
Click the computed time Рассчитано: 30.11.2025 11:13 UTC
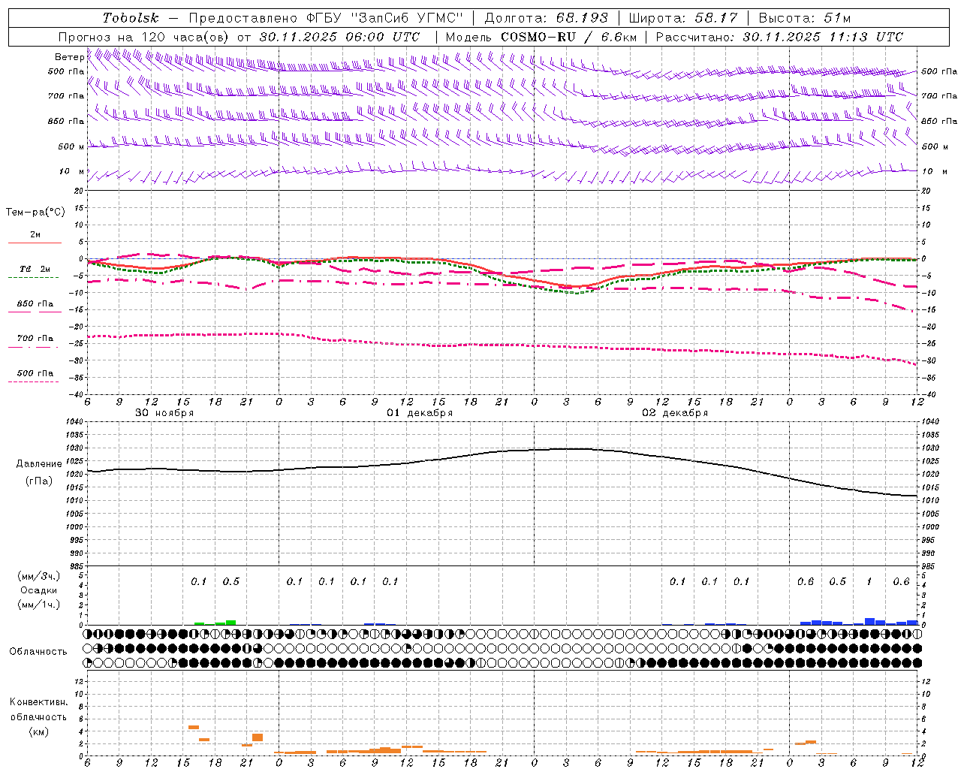coord(779,37)
